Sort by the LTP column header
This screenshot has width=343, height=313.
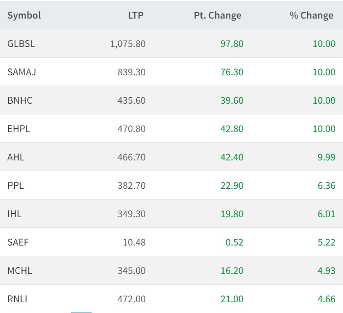coord(136,15)
